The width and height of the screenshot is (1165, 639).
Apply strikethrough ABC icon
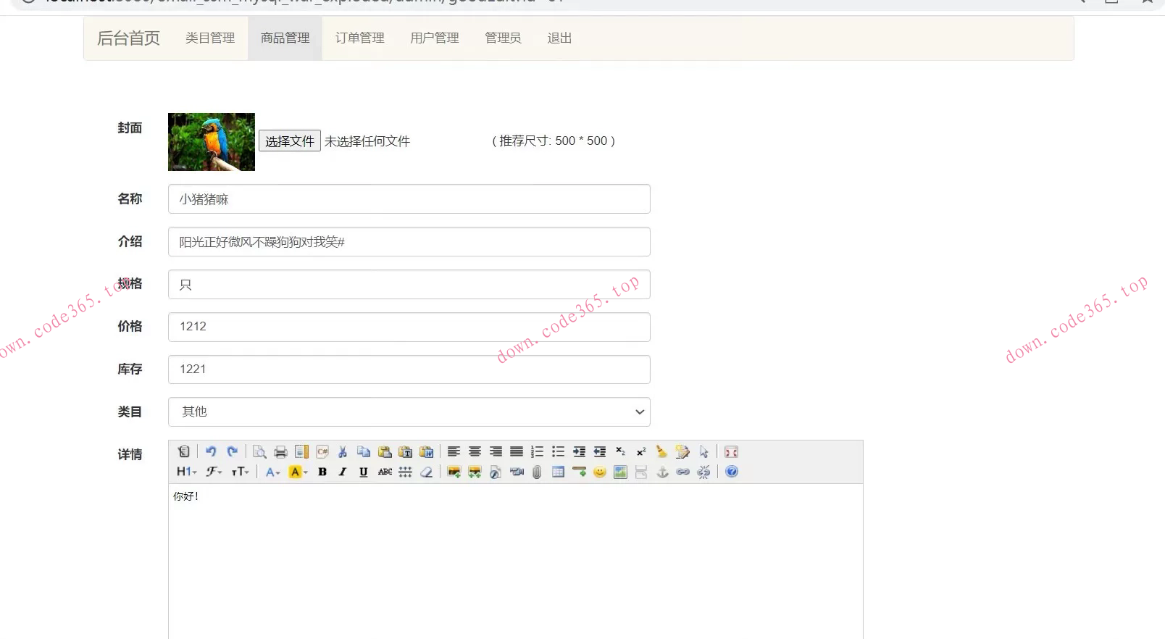[385, 472]
